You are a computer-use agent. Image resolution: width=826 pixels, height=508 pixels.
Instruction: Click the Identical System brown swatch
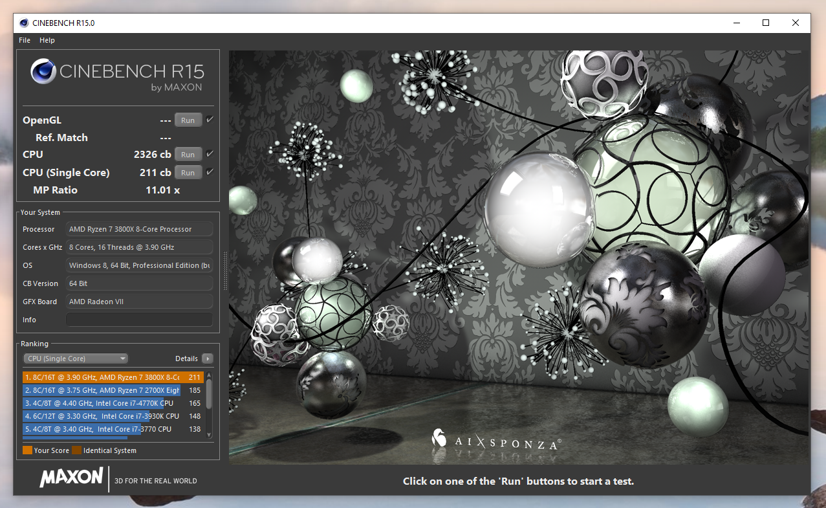tap(76, 450)
